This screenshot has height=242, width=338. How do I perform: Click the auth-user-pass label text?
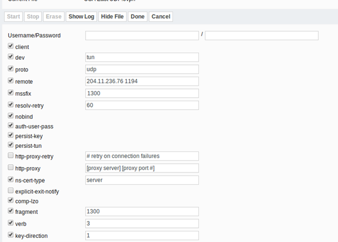coord(34,126)
